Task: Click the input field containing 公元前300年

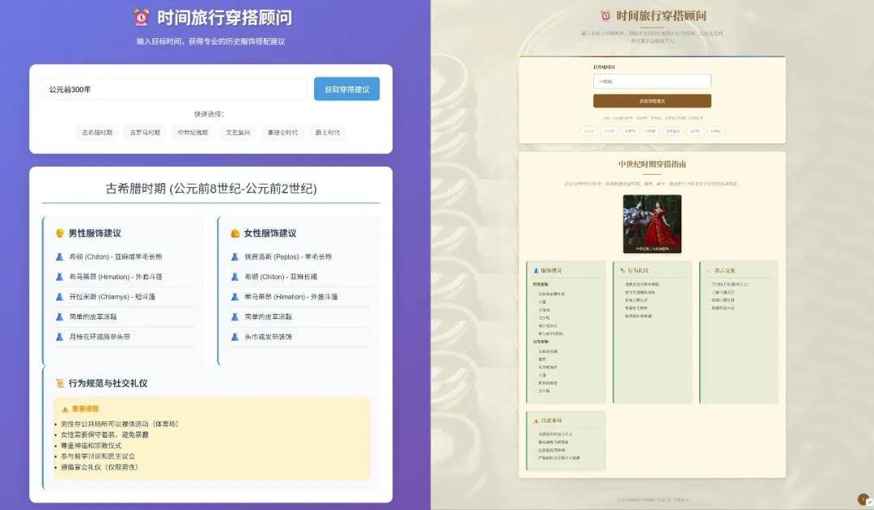Action: [174, 89]
